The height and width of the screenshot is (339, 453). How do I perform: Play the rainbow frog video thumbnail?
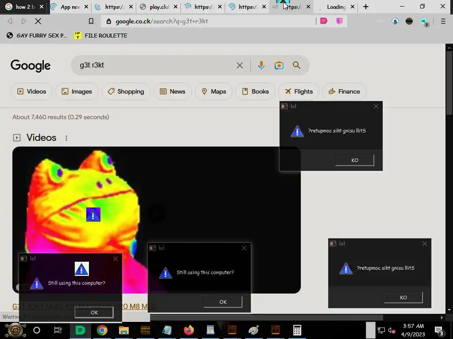coord(156,220)
